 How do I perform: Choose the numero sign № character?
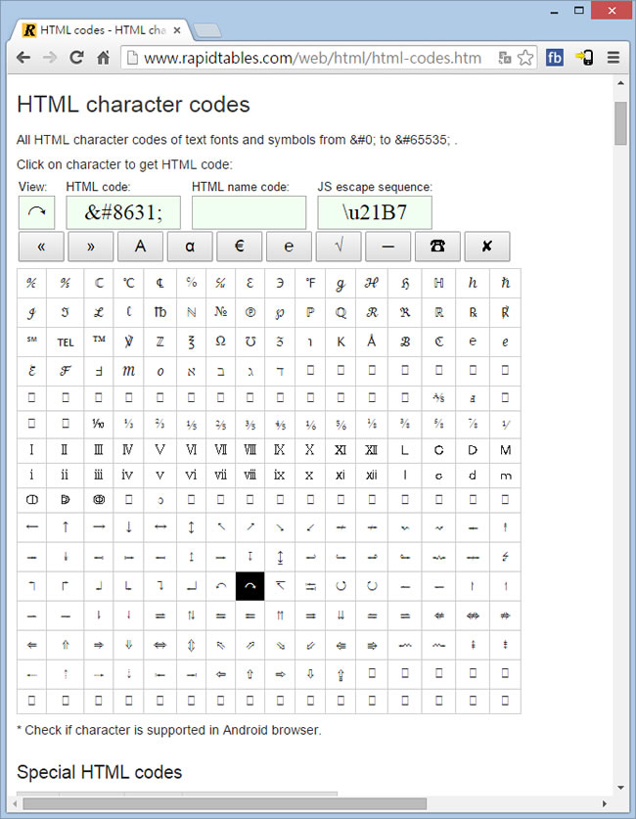[x=220, y=313]
